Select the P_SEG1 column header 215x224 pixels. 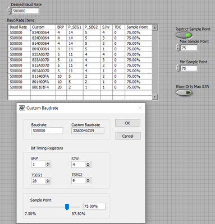coord(75,27)
